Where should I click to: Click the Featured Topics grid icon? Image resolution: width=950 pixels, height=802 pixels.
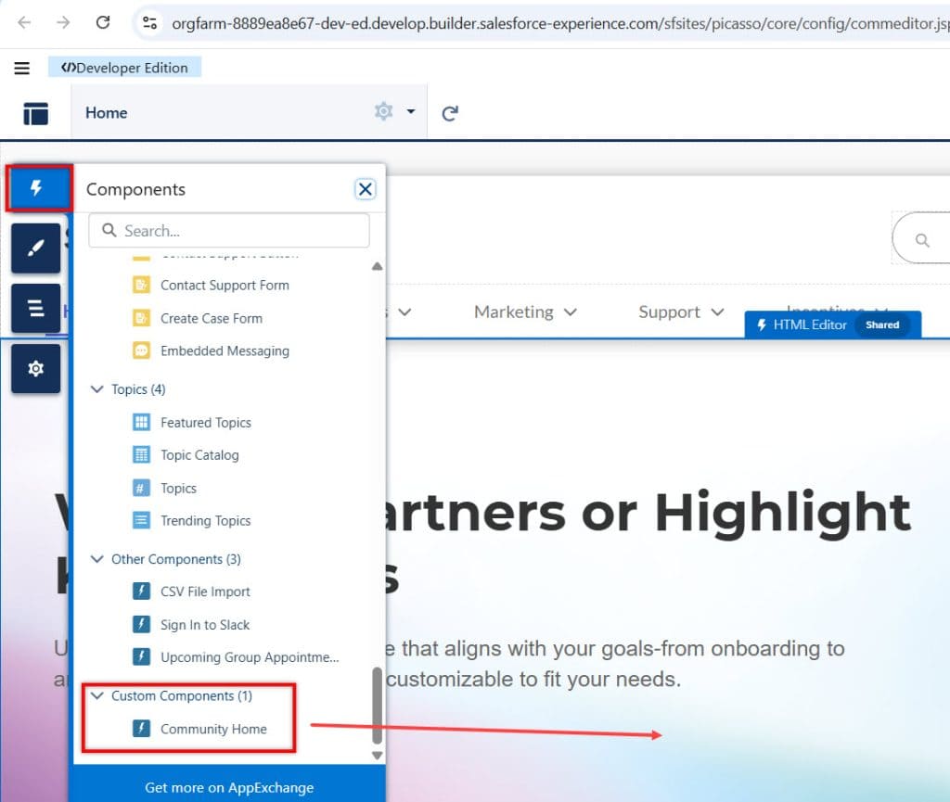(141, 422)
